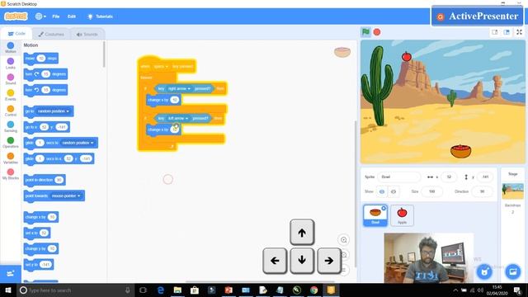Open go to random position dropdown
528x297 pixels.
pyautogui.click(x=53, y=111)
